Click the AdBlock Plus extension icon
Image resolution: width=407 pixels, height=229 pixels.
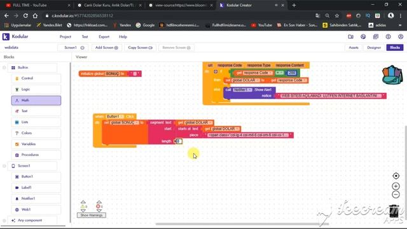point(348,16)
